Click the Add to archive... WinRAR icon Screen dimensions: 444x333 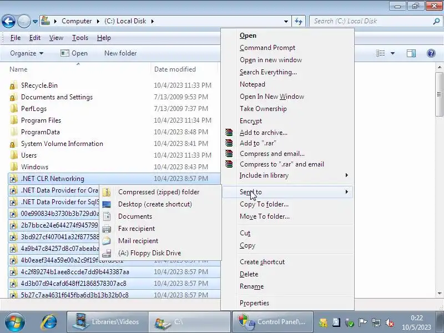pyautogui.click(x=229, y=132)
